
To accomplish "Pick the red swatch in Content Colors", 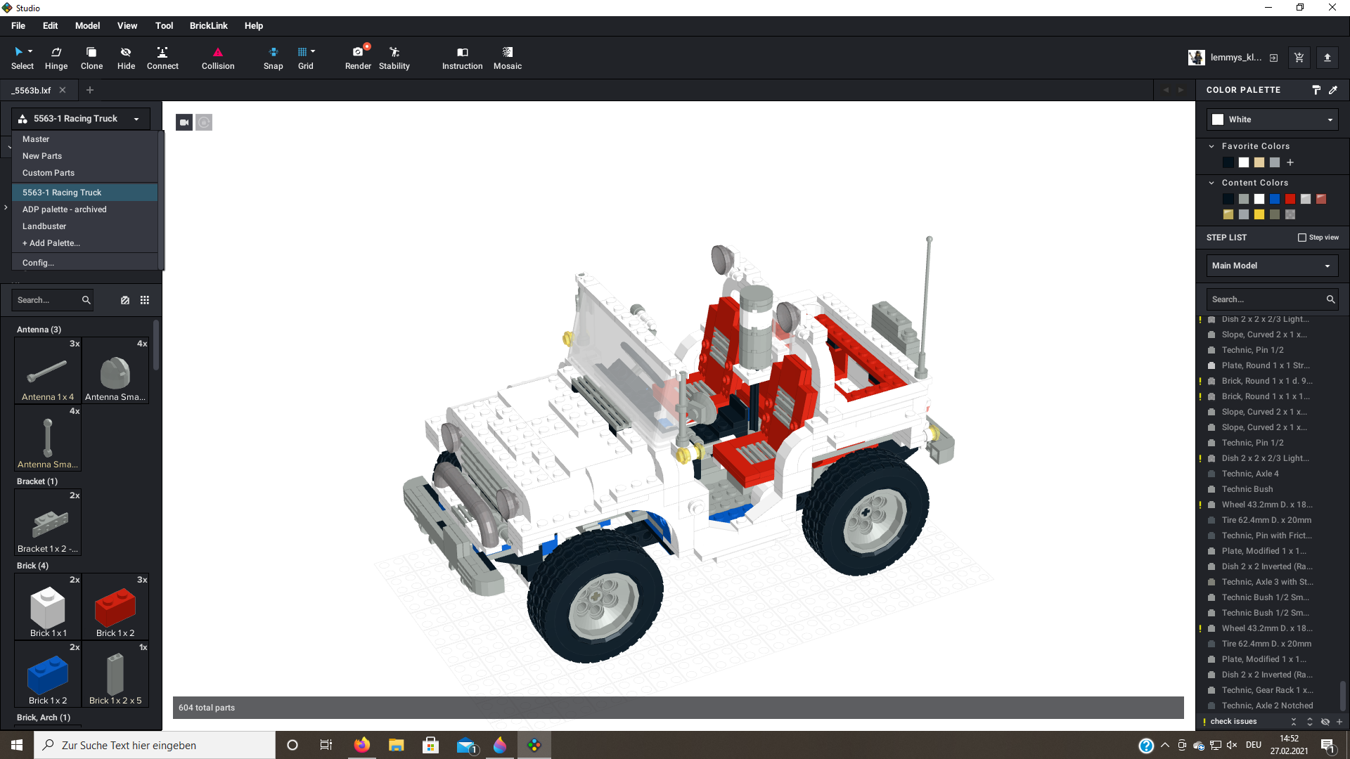I will pyautogui.click(x=1290, y=199).
